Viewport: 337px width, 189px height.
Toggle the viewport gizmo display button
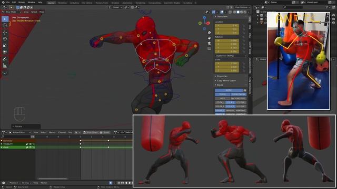[213, 12]
